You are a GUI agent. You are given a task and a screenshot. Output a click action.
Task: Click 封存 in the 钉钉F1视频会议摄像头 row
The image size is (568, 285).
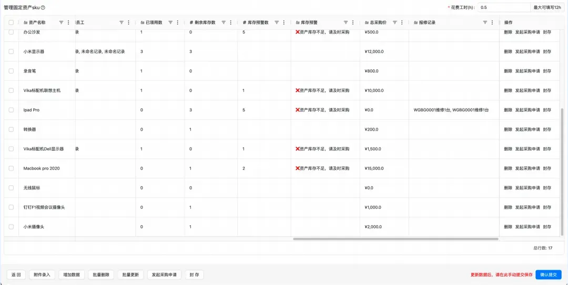pos(547,208)
